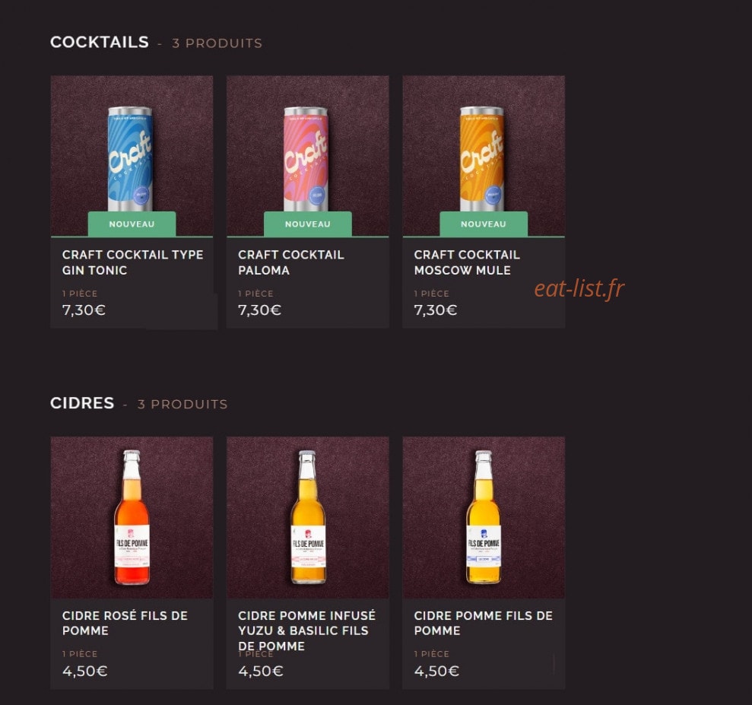752x705 pixels.
Task: Select the Cidre Pomme bottle image
Action: point(484,517)
